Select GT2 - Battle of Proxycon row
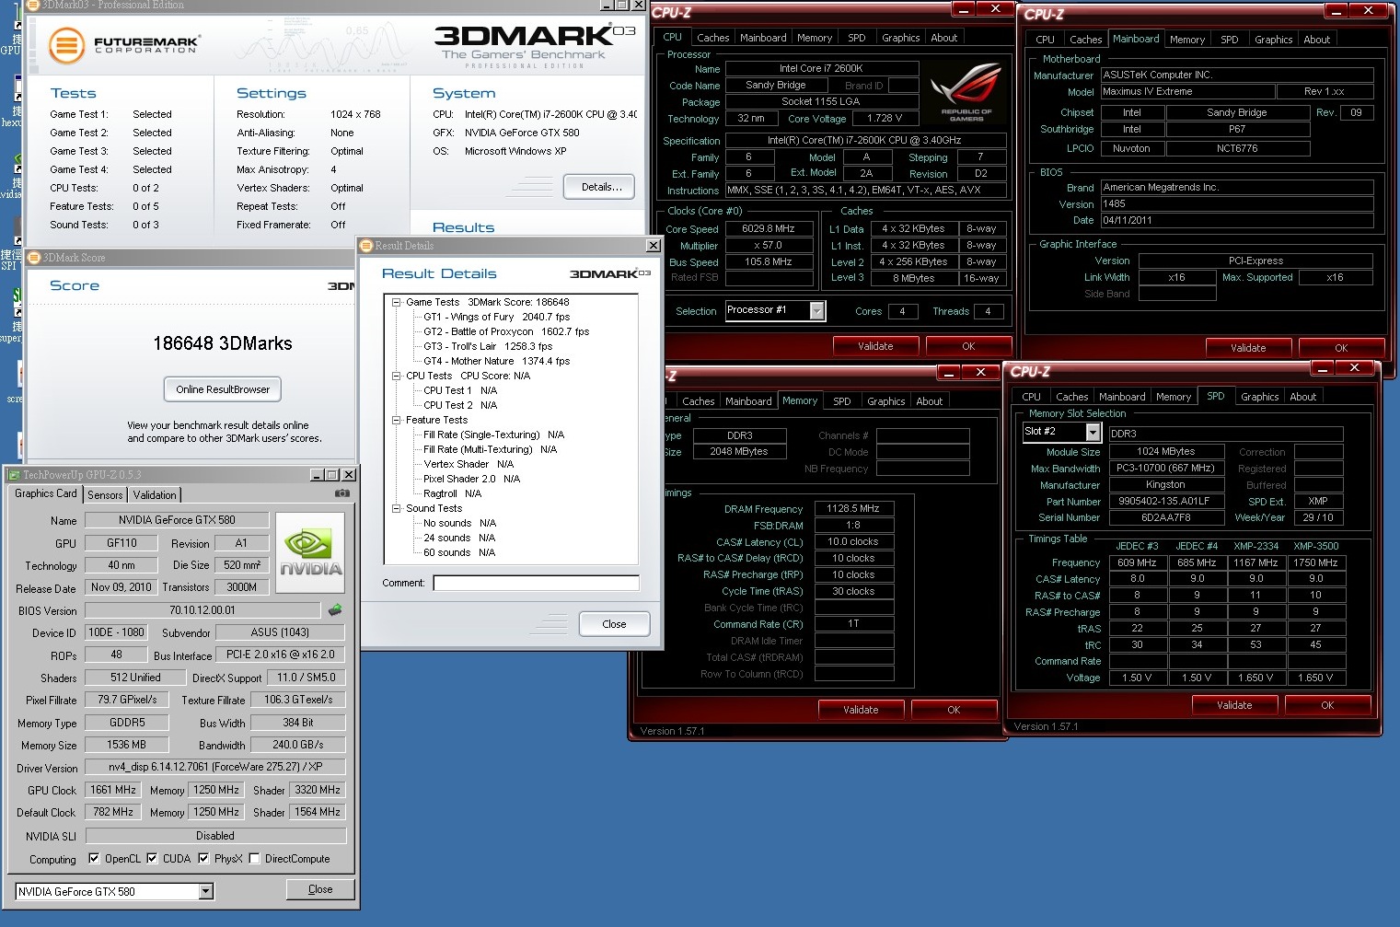 [x=505, y=331]
